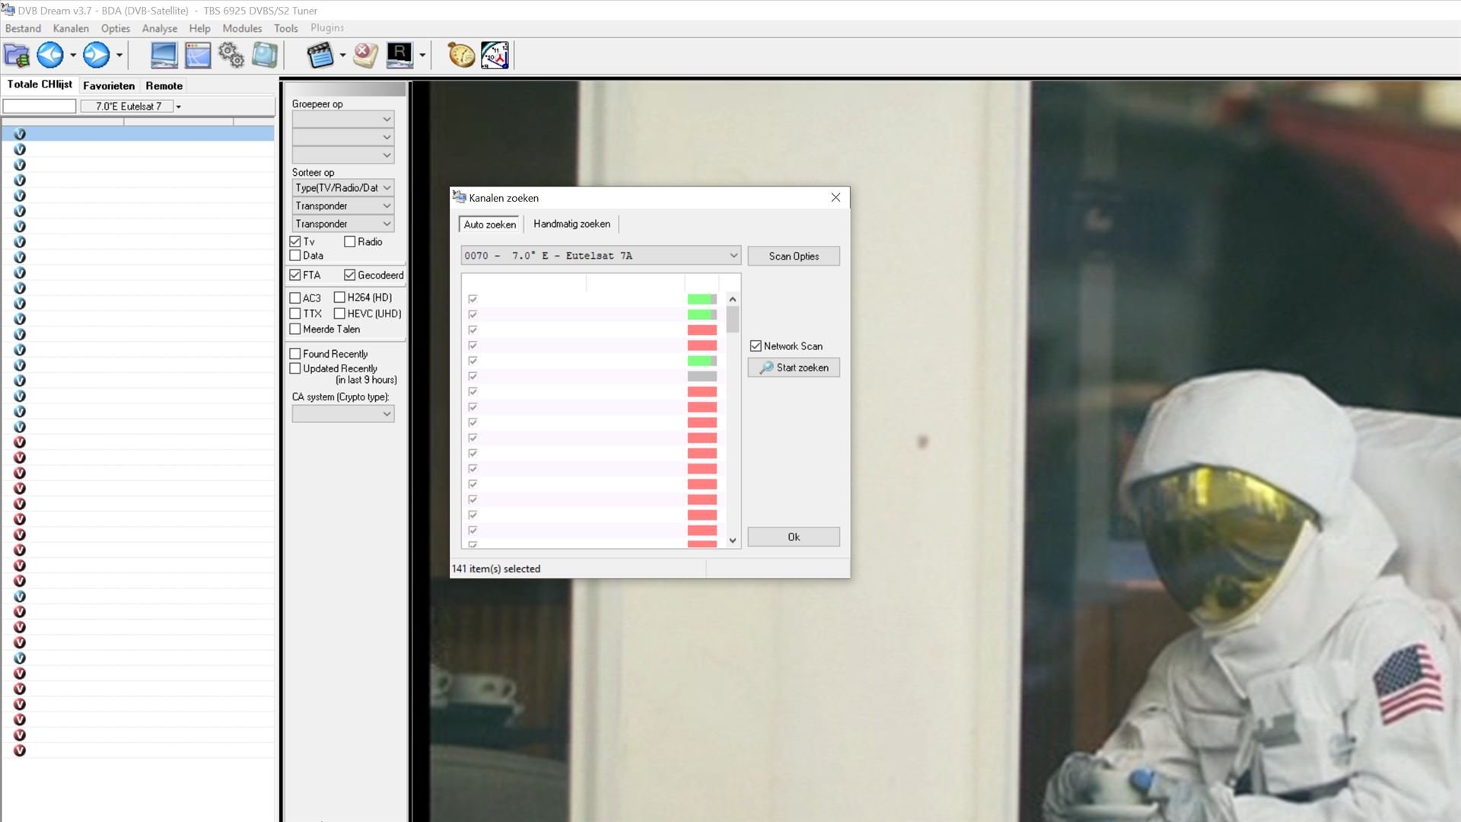This screenshot has height=822, width=1461.
Task: Enable the Radio filter checkbox
Action: pos(350,242)
